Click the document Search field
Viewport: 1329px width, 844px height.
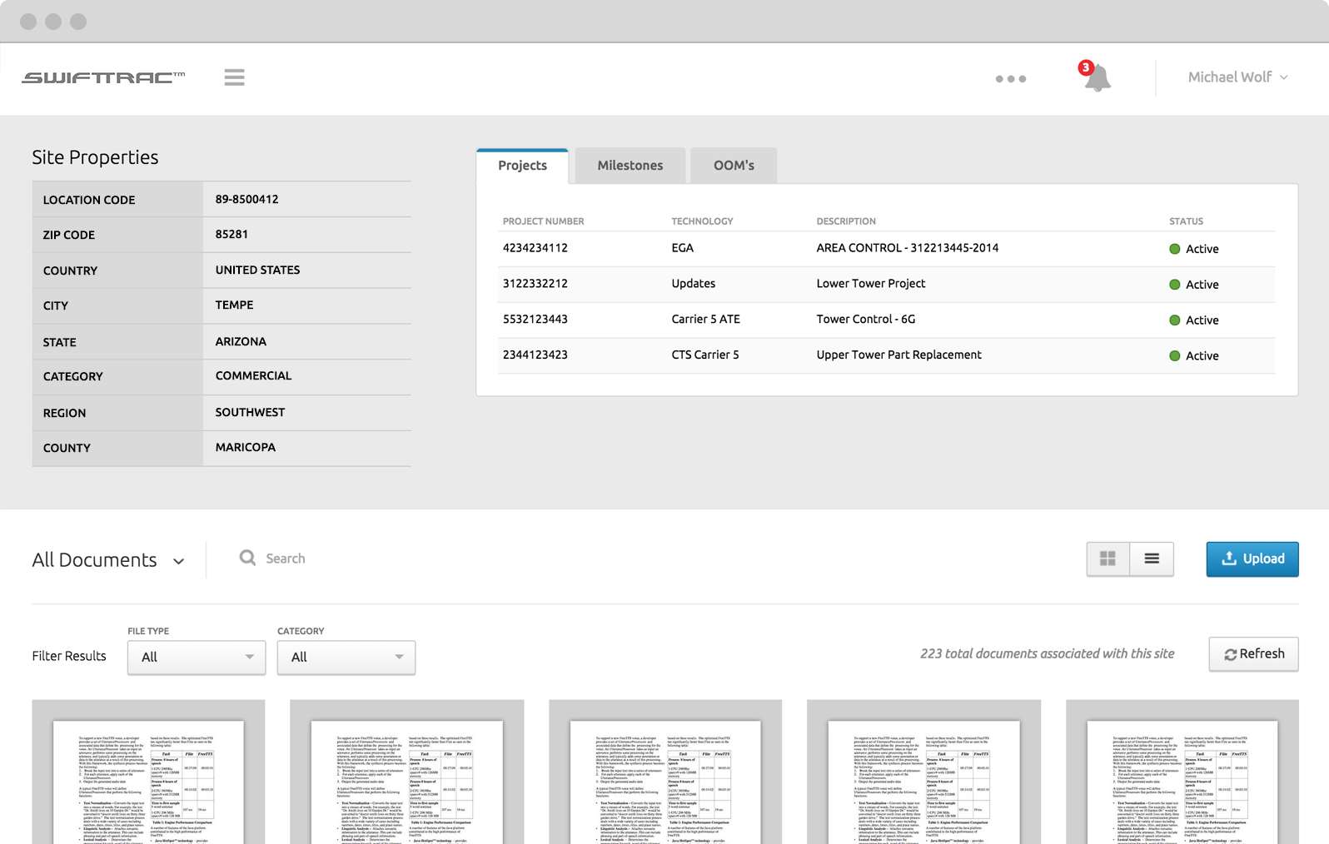pyautogui.click(x=286, y=559)
